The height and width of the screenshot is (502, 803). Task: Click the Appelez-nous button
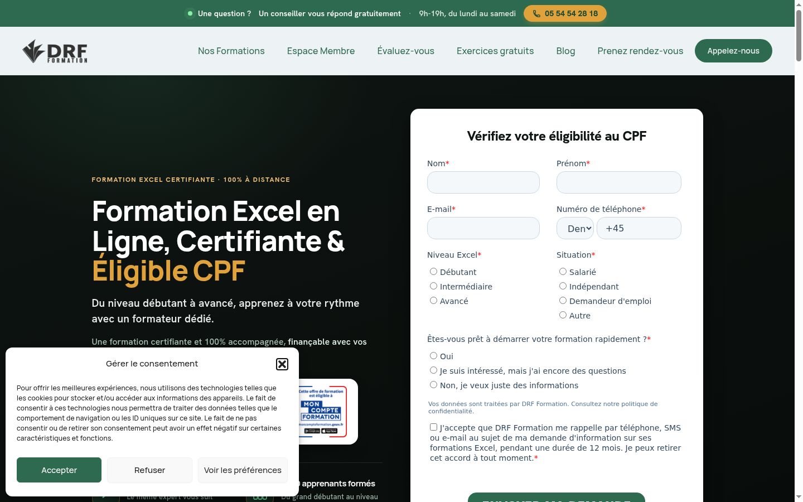coord(733,51)
